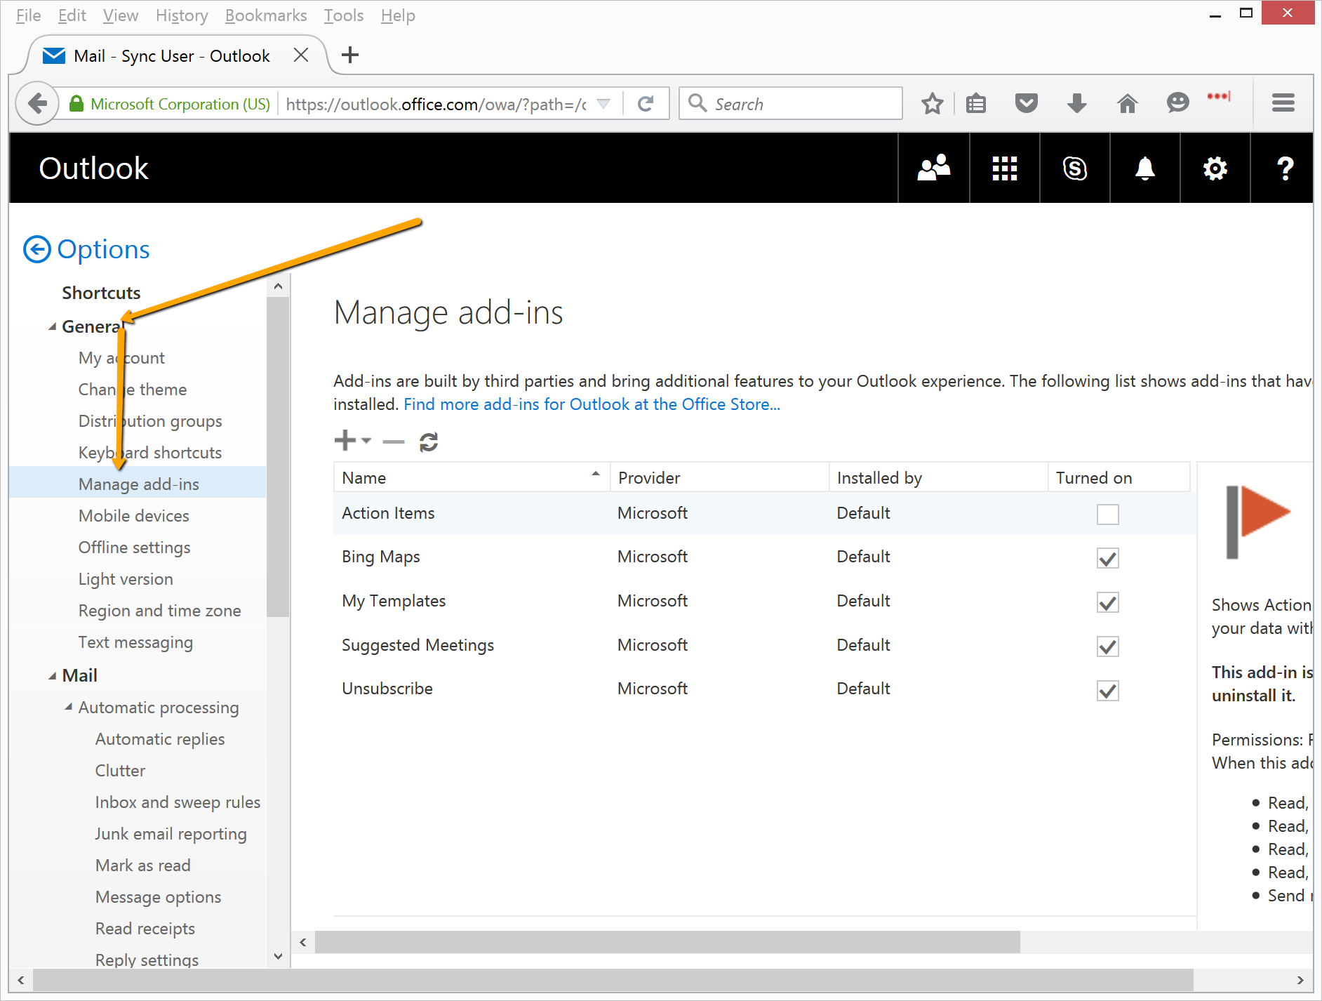The width and height of the screenshot is (1322, 1001).
Task: Open Inbox and sweep rules
Action: (x=178, y=802)
